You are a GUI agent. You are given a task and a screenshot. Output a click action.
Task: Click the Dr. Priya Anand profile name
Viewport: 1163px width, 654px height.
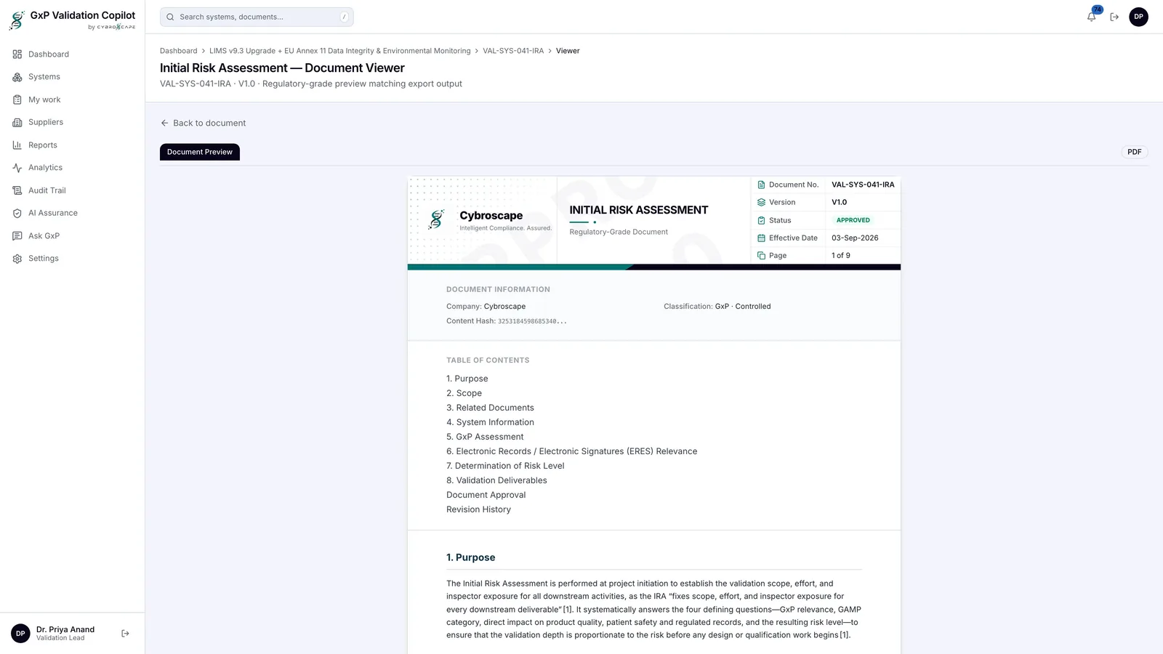[x=65, y=629]
